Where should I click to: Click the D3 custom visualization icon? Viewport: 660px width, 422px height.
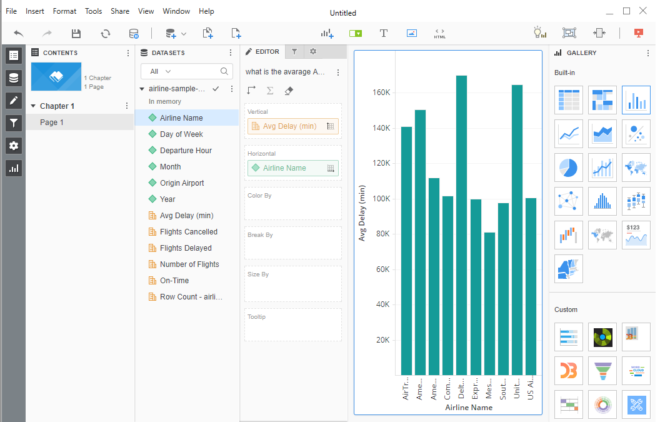click(568, 371)
